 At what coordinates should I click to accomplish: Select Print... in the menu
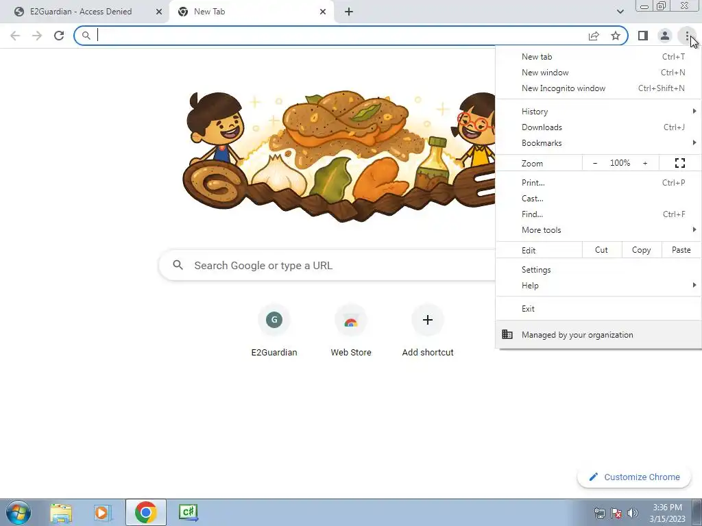(598, 182)
